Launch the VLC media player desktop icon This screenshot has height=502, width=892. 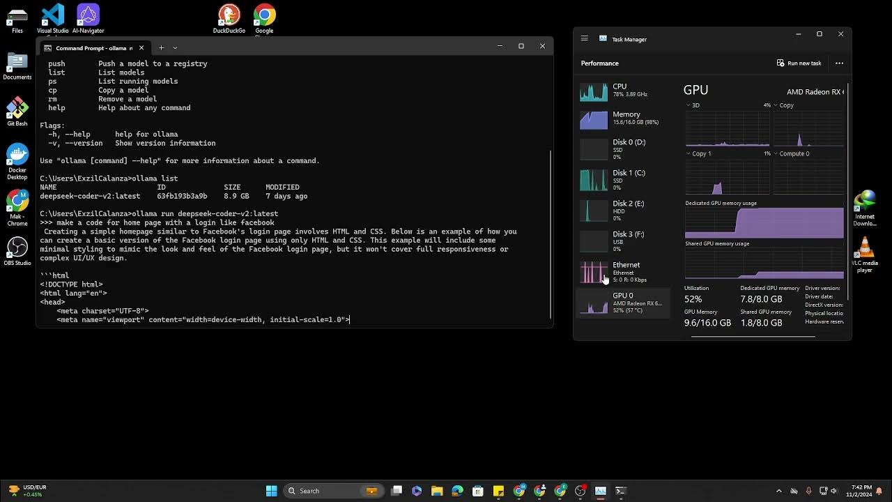[865, 254]
